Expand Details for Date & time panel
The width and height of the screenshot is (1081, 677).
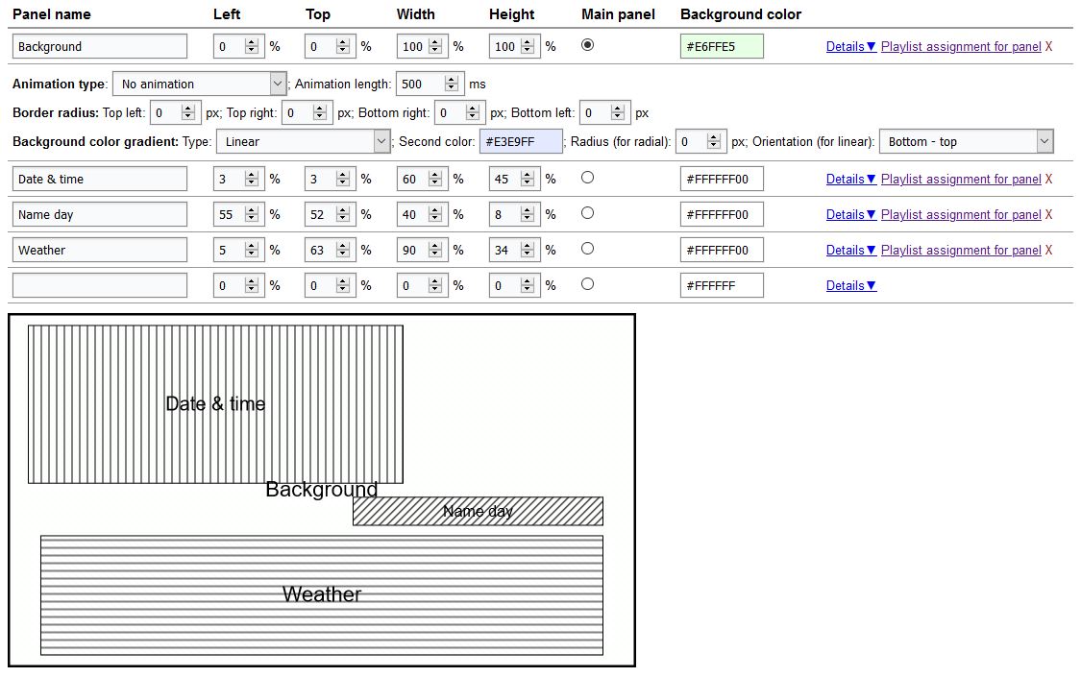(x=850, y=179)
